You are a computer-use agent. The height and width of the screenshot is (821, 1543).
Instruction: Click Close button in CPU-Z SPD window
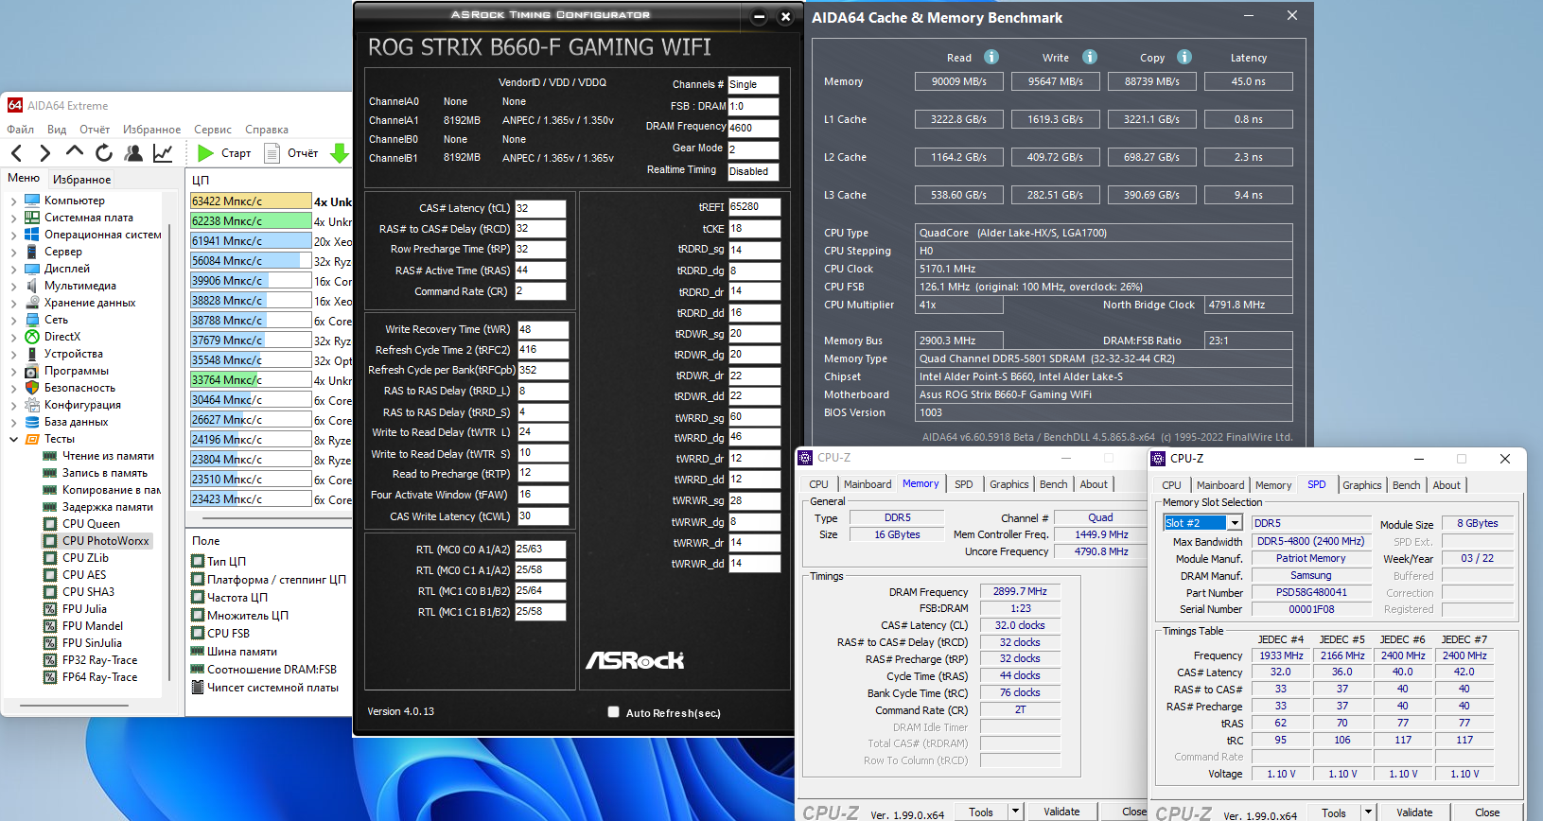click(x=1487, y=812)
